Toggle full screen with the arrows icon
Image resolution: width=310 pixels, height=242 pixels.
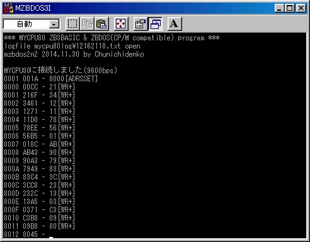coord(121,24)
